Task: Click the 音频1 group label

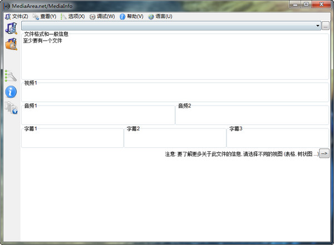Action: coord(31,105)
